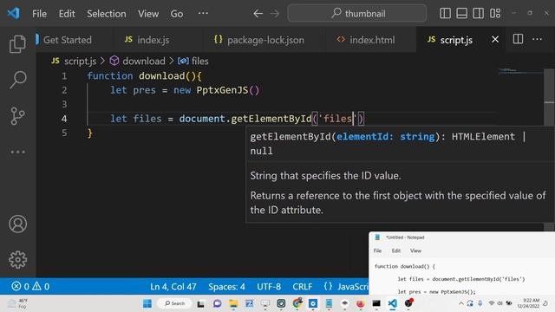The width and height of the screenshot is (555, 312).
Task: Change encoding via UTF-8 status item
Action: [269, 286]
